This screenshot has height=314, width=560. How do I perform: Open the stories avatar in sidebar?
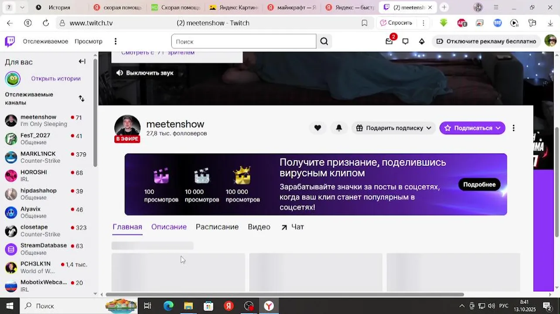click(13, 79)
